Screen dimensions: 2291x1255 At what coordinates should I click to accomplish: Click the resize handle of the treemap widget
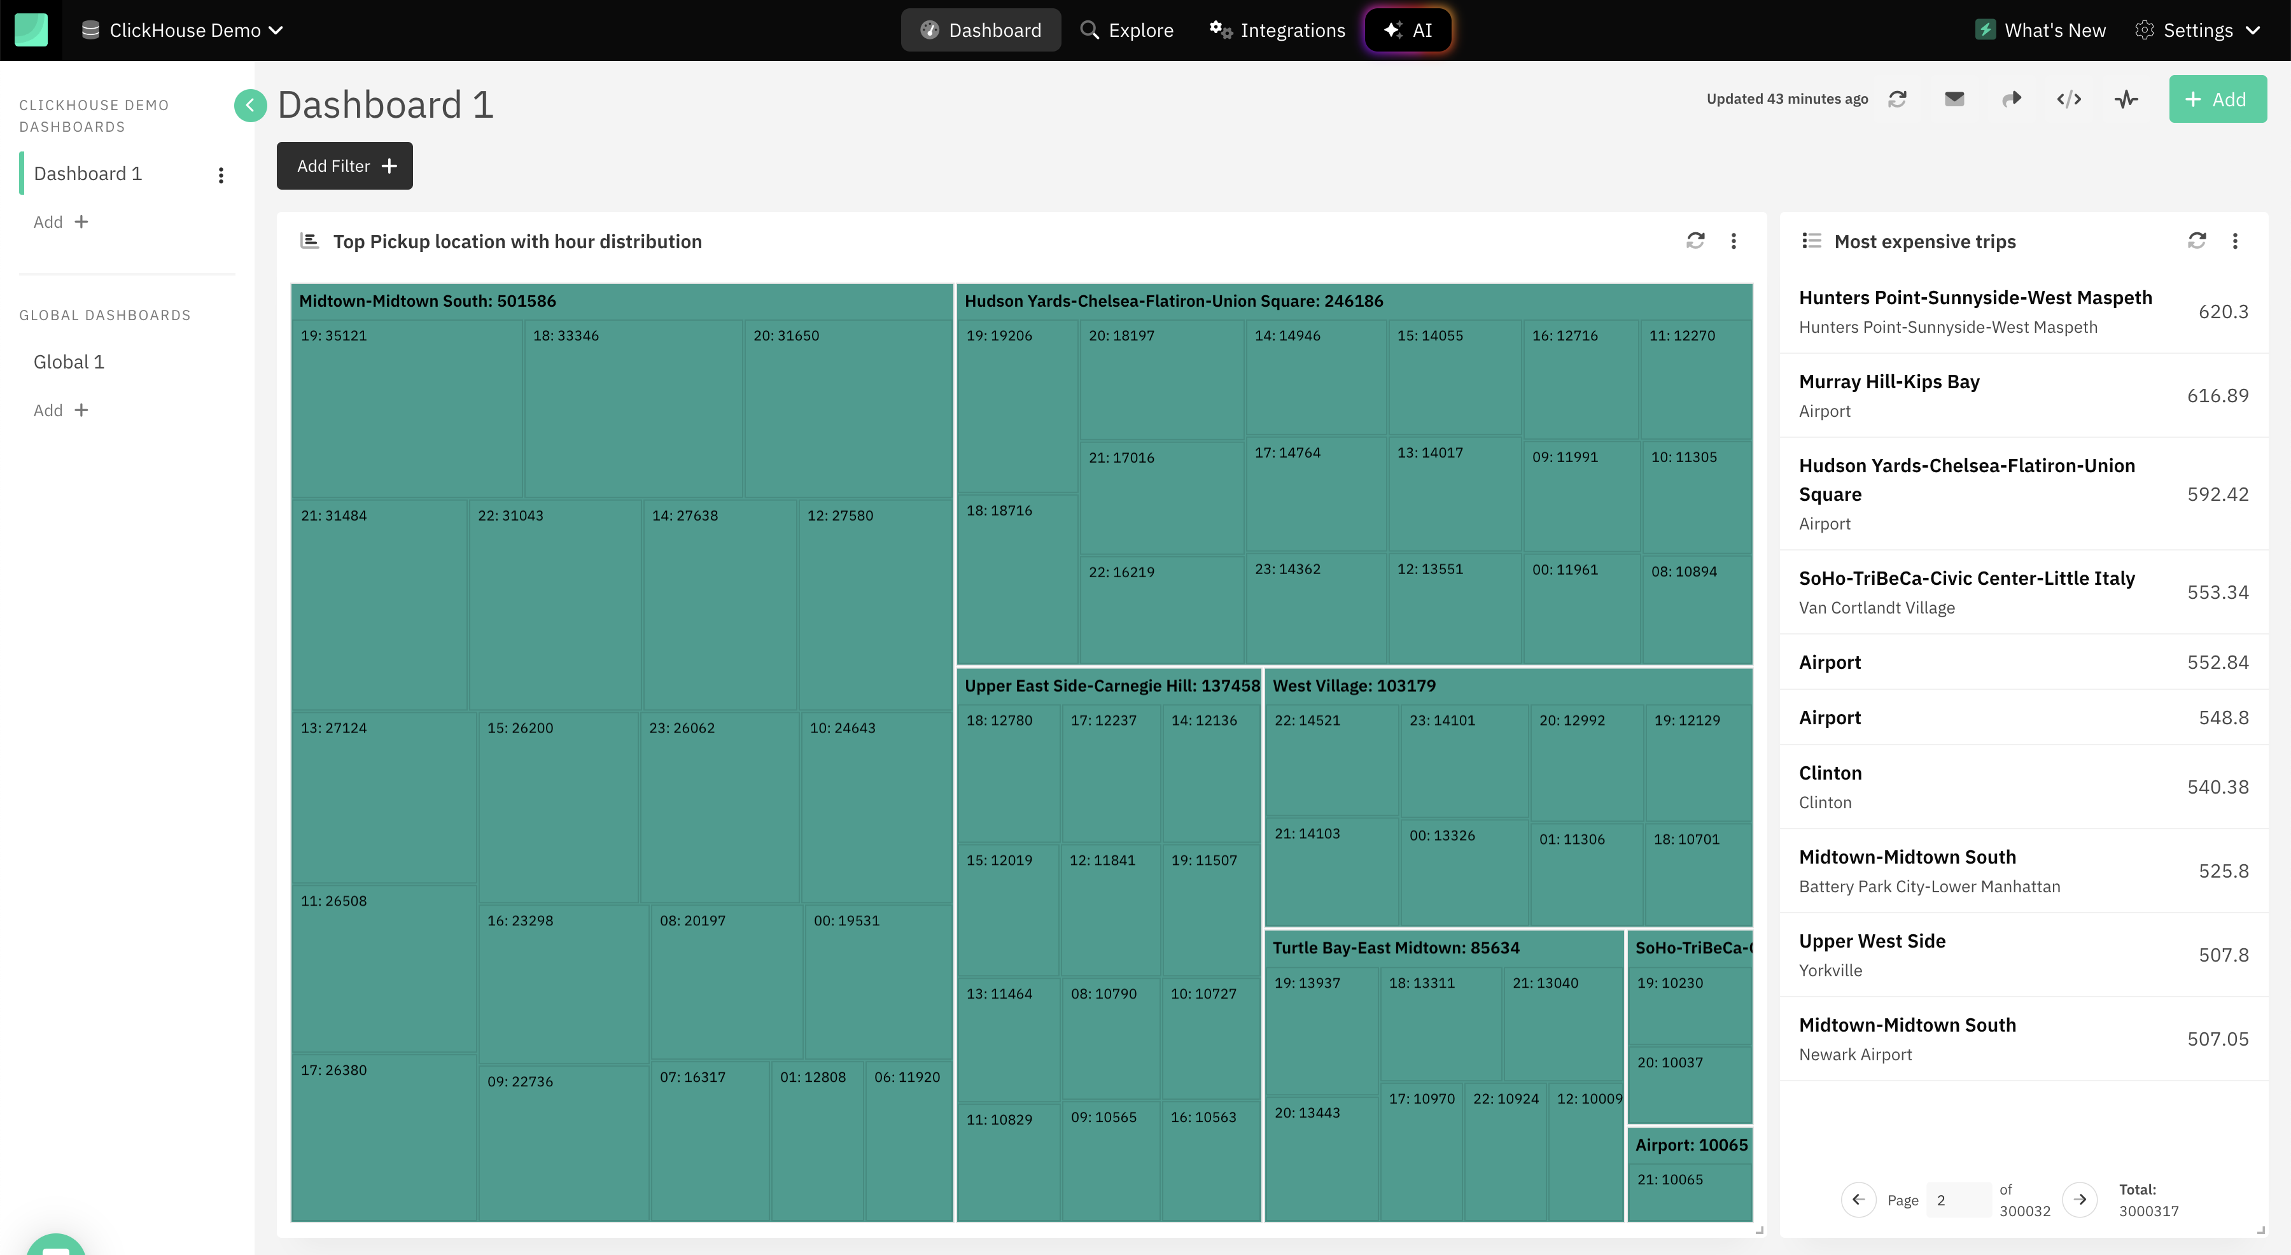(1759, 1230)
